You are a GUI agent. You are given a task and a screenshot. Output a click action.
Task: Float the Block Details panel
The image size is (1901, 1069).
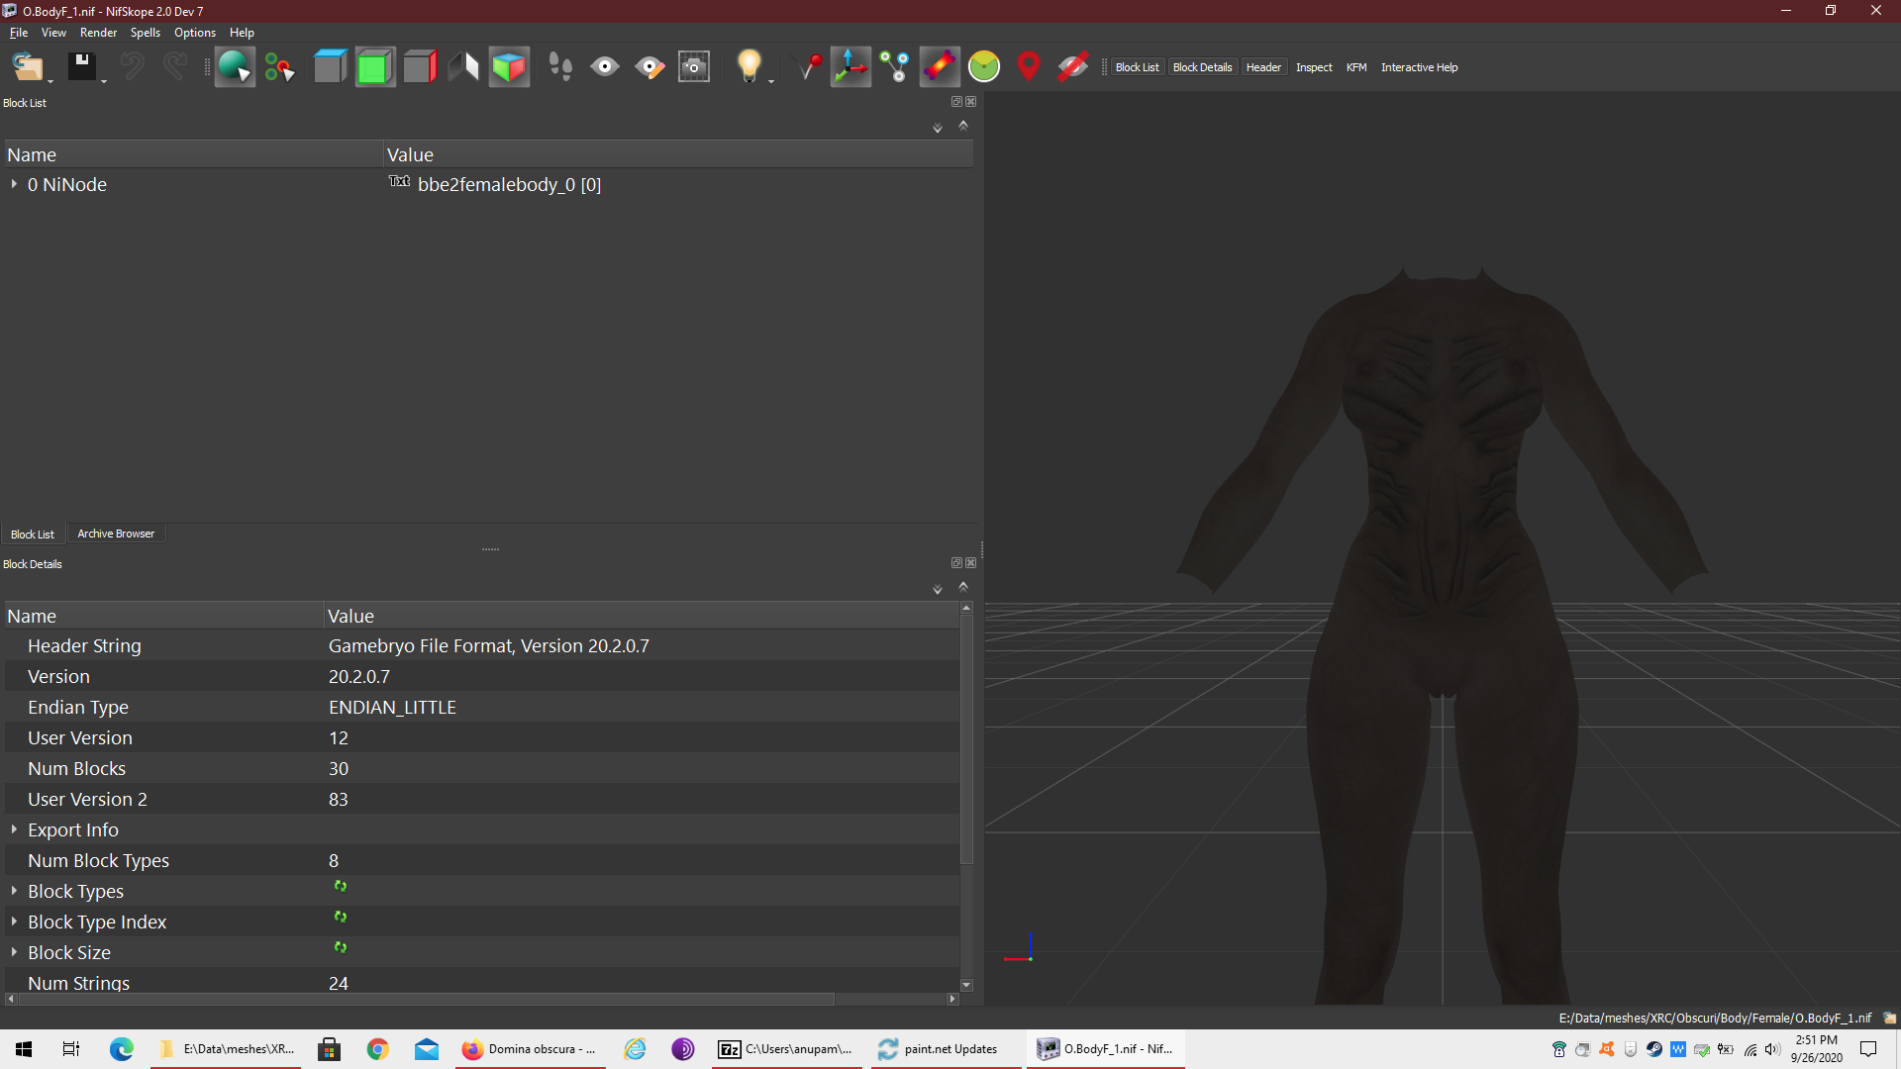point(956,563)
